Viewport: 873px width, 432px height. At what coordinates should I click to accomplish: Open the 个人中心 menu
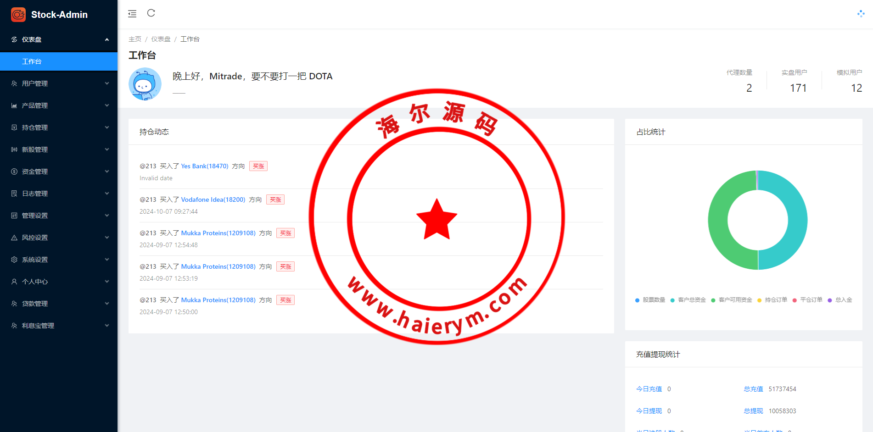[35, 282]
